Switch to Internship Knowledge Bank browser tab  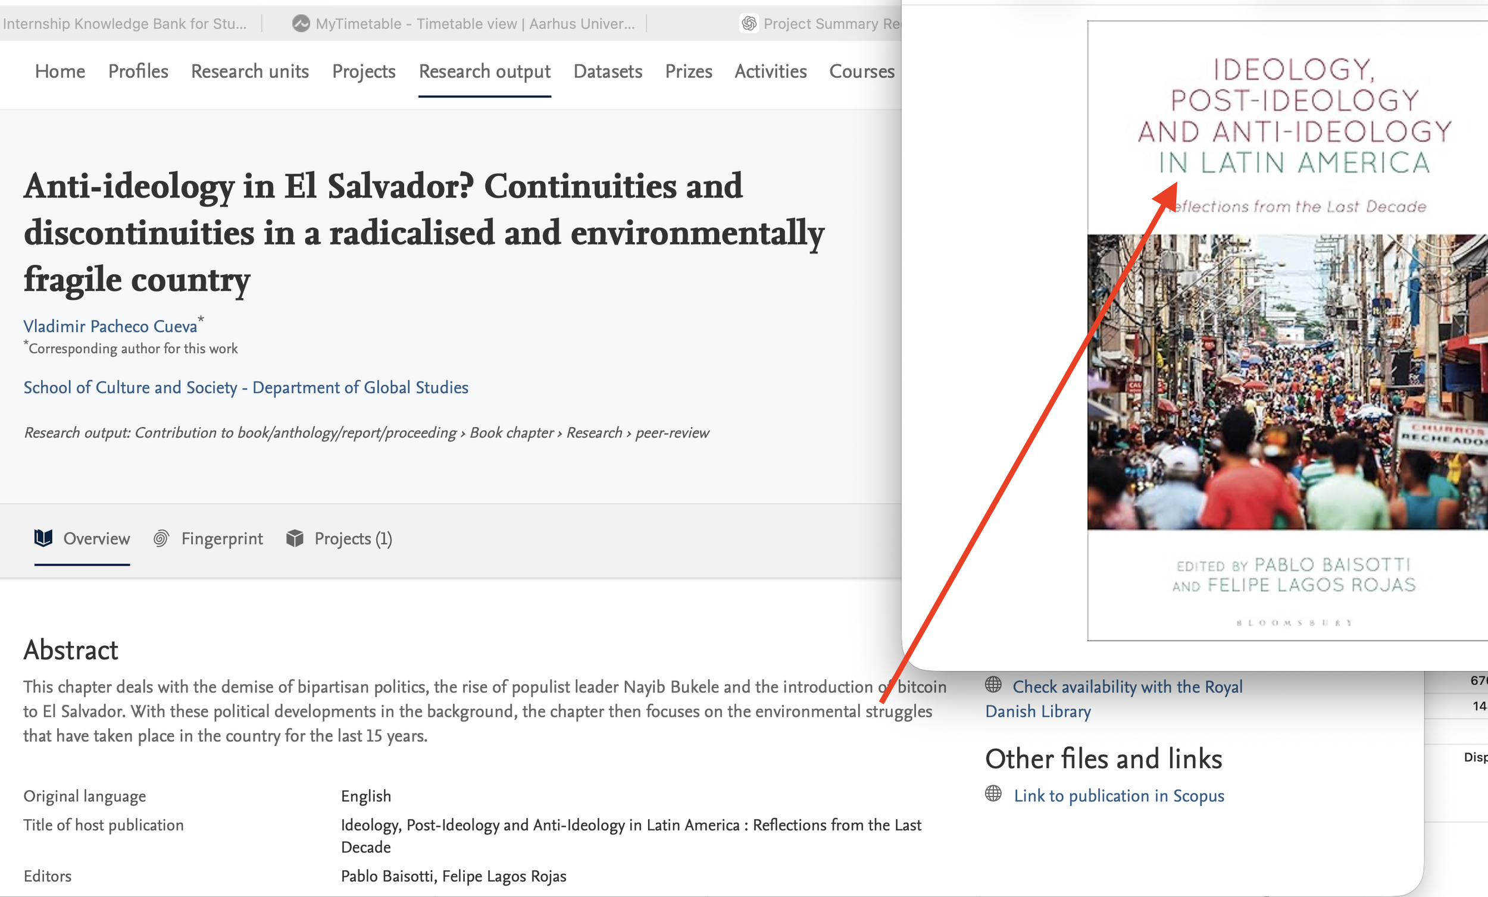[125, 24]
